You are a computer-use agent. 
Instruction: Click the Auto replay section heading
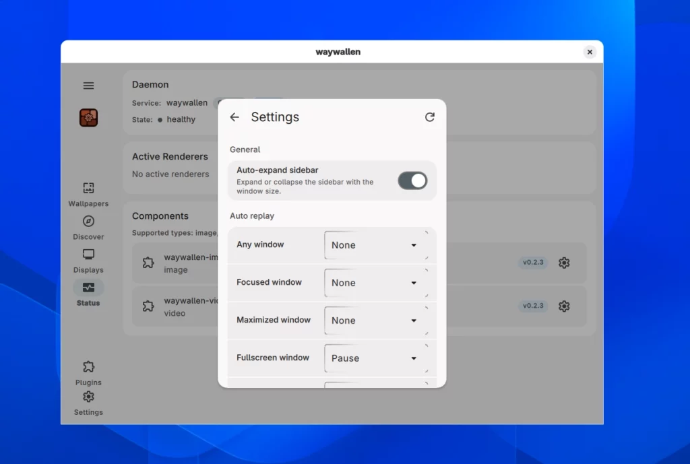(x=252, y=216)
